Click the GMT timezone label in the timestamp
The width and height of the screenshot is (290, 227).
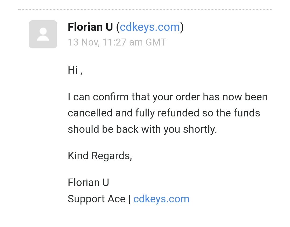[x=156, y=42]
